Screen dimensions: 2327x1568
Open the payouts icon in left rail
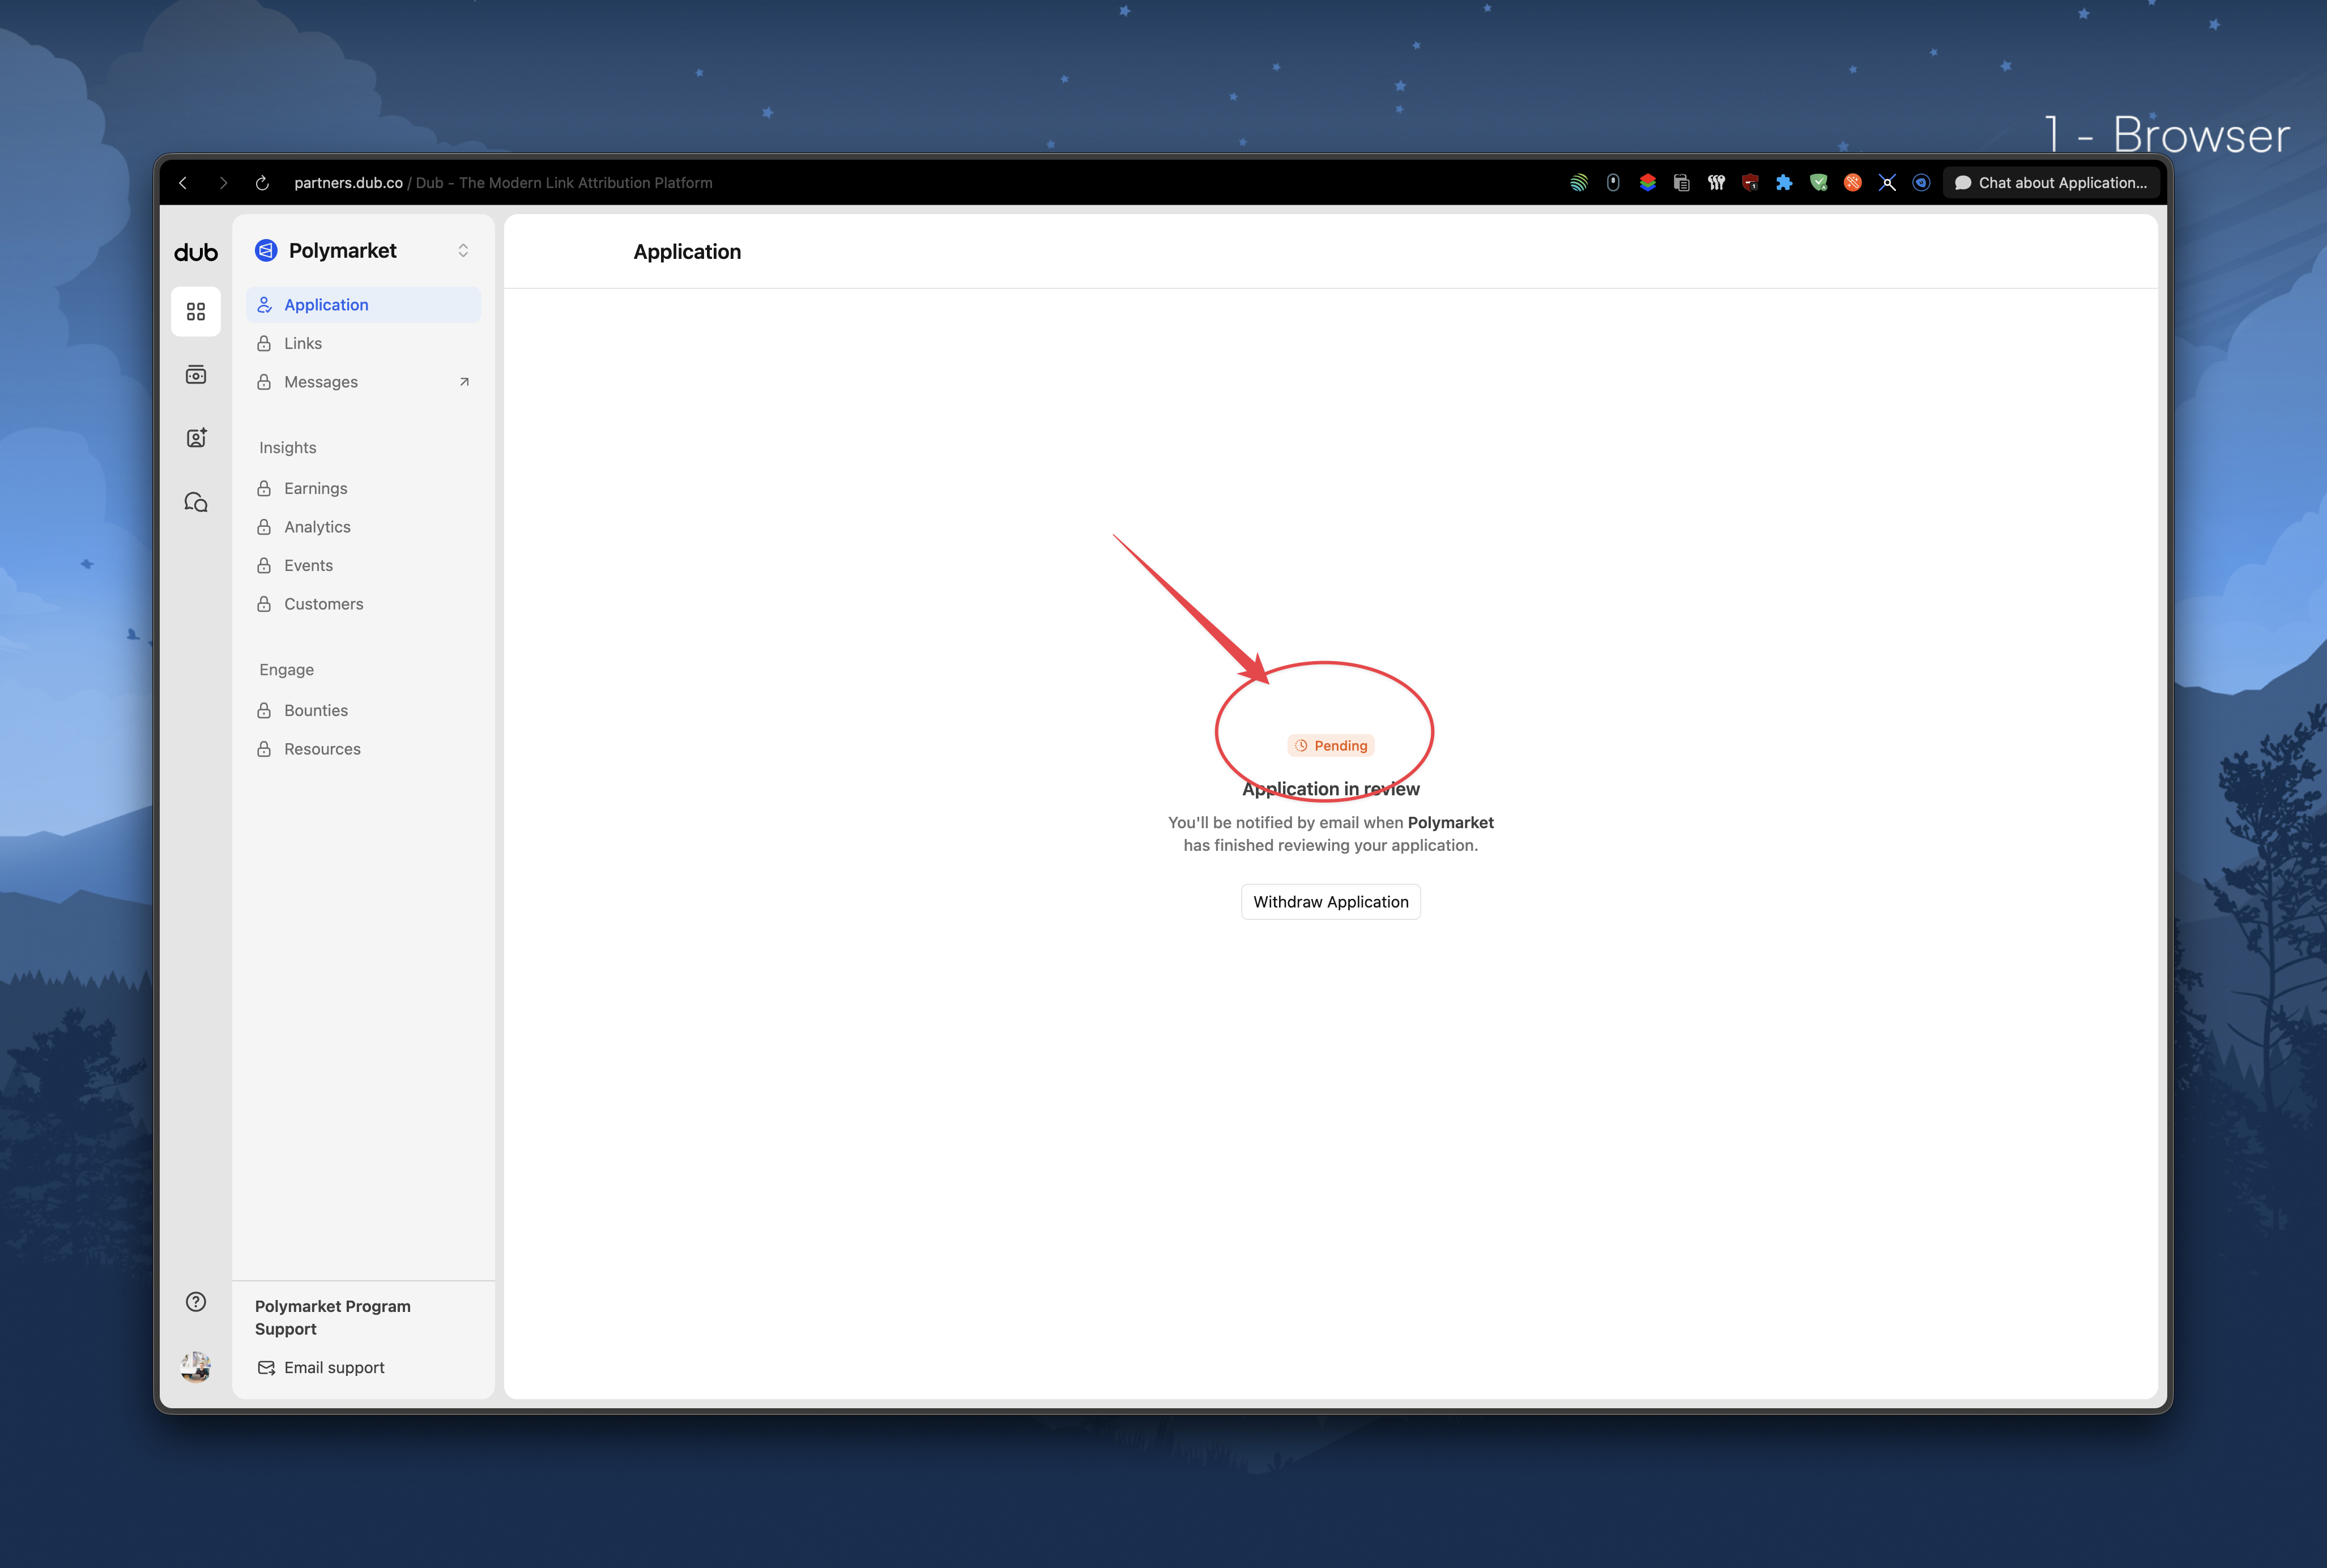[x=196, y=375]
